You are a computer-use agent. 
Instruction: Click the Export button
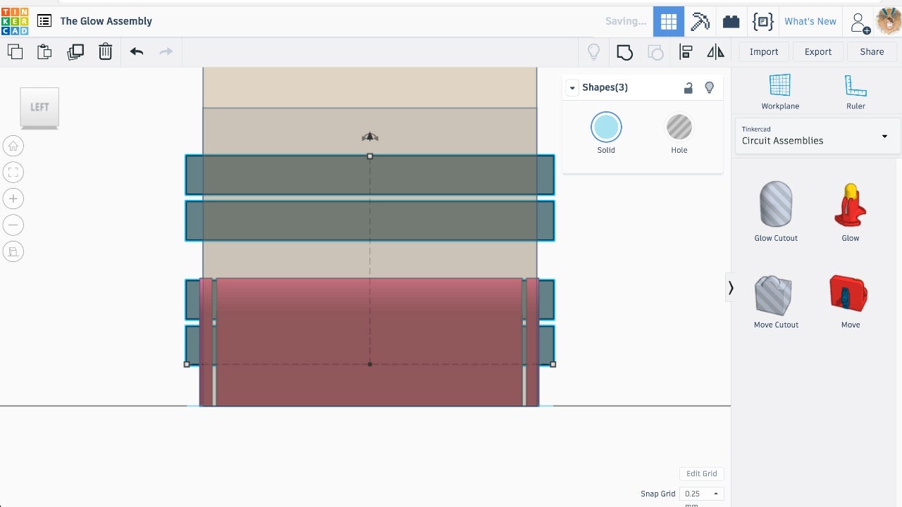click(x=818, y=51)
